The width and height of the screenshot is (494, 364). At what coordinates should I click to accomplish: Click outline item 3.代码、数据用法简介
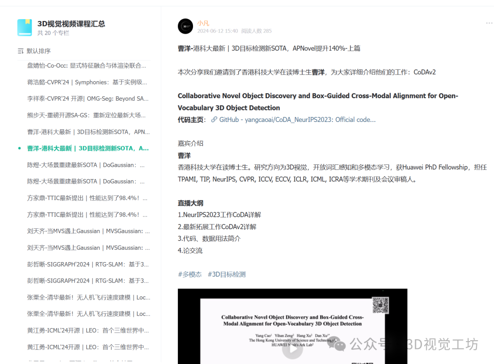[x=209, y=239]
